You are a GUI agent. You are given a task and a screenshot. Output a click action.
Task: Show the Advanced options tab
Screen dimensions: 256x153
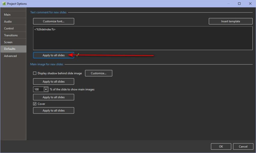click(x=10, y=56)
